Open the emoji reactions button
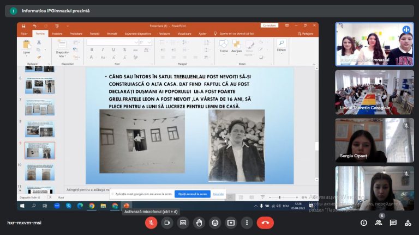 tap(215, 222)
